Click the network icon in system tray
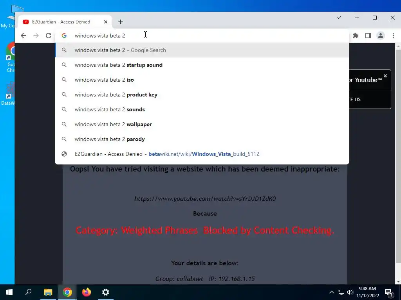401x300 pixels. 341,292
